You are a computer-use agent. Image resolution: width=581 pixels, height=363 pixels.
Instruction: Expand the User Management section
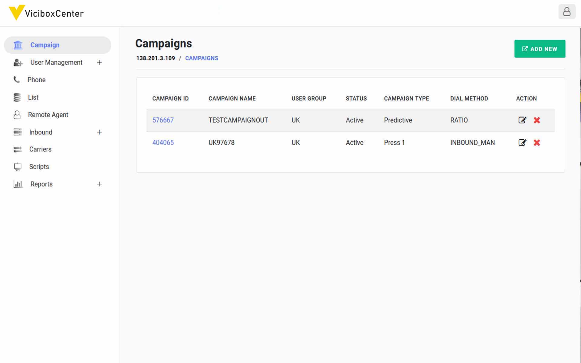tap(99, 62)
